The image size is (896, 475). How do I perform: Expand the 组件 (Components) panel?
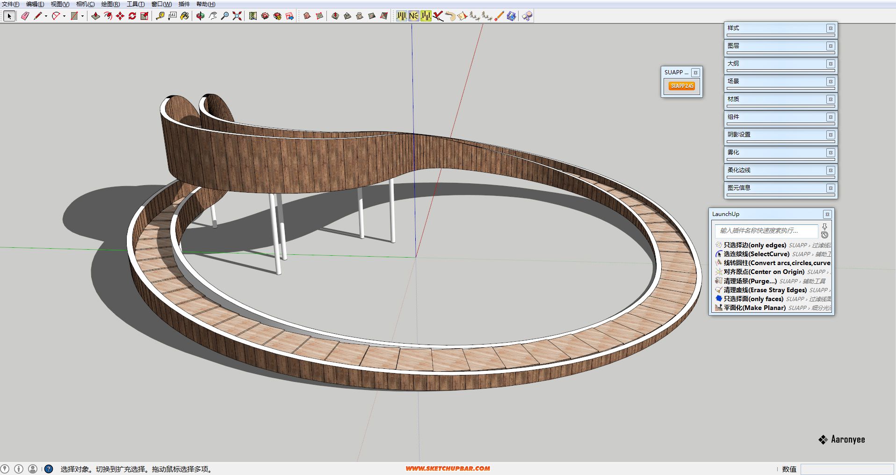tap(780, 117)
